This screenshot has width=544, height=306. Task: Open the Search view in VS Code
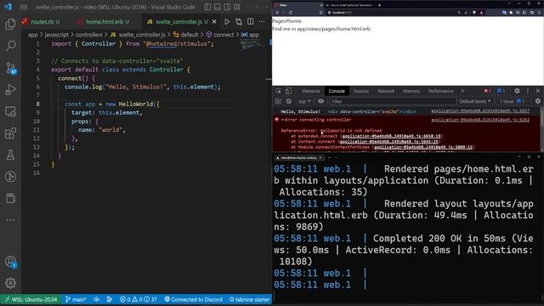click(x=10, y=45)
